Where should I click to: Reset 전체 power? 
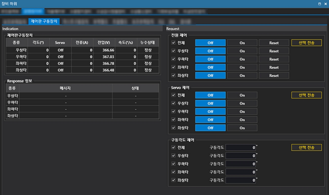tap(274, 43)
